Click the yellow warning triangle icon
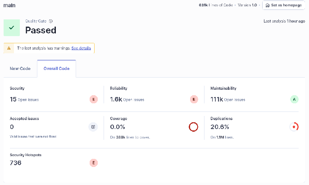 pyautogui.click(x=9, y=48)
